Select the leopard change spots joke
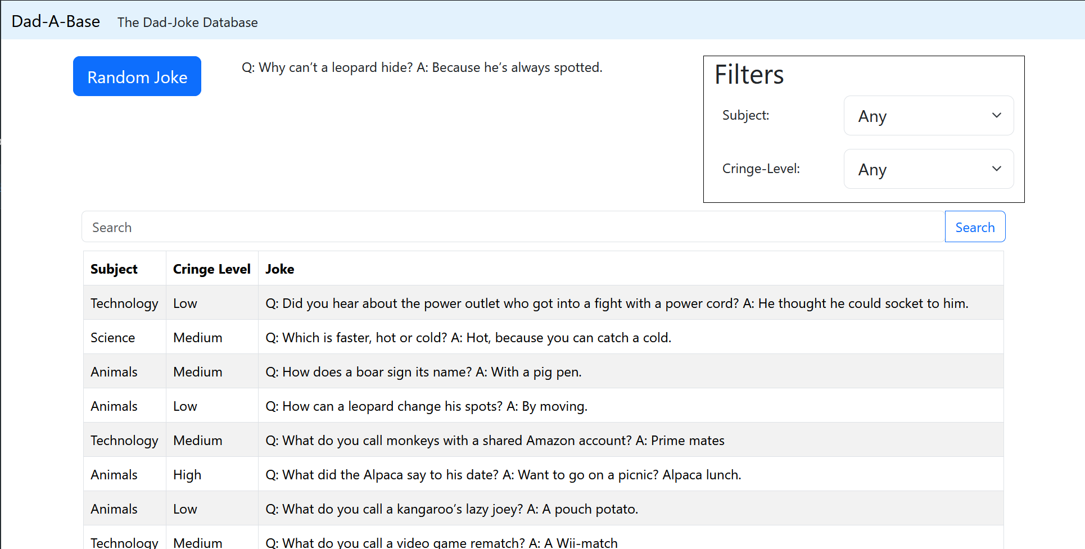The height and width of the screenshot is (549, 1085). [426, 406]
